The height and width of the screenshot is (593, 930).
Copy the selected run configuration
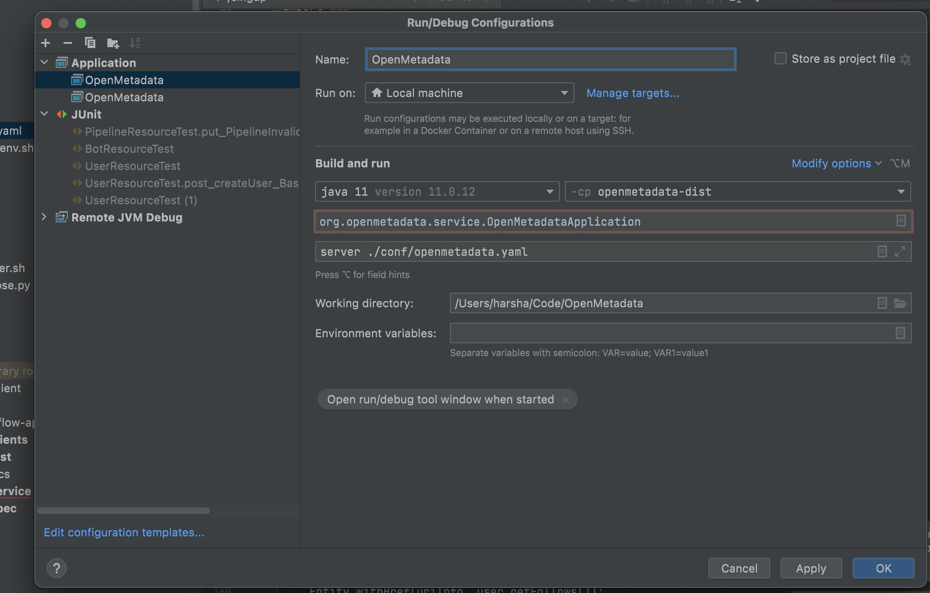pos(90,42)
